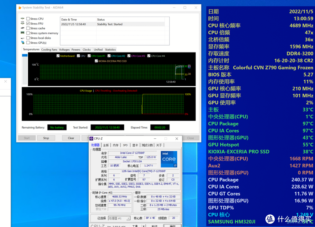This screenshot has width=315, height=227.
Task: Click the 4688.53 MHz core speed value
Action: pos(120,197)
